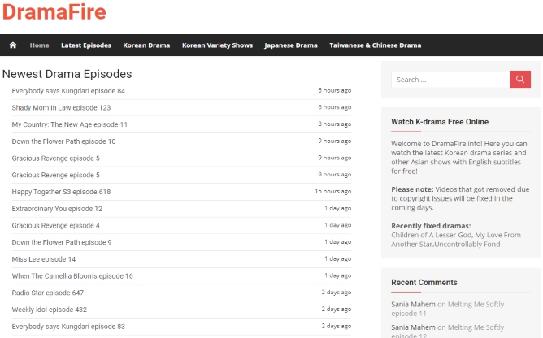543x338 pixels.
Task: Open Miss Lee episode 14
Action: [44, 259]
